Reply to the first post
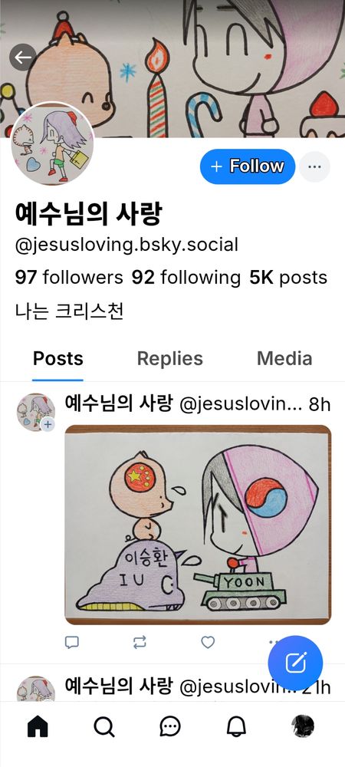This screenshot has height=767, width=345. (x=72, y=642)
